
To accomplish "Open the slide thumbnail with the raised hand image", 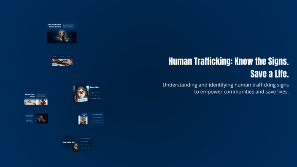I will [62, 33].
